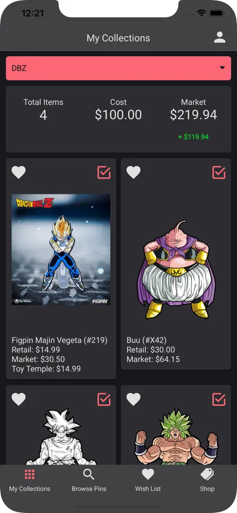Tap the Browse Pins magnifier icon
Image resolution: width=237 pixels, height=513 pixels.
pos(89,474)
